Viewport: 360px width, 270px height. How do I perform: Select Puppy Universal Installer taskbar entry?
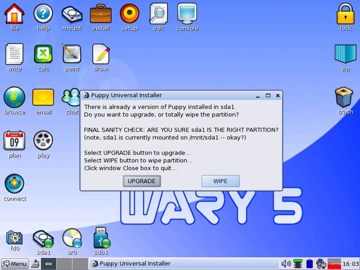click(x=184, y=264)
